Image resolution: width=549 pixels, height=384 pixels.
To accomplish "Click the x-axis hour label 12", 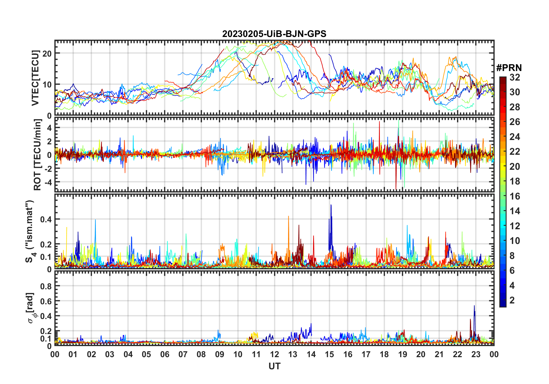I will 274,354.
